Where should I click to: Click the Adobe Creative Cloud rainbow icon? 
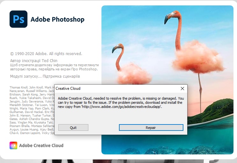point(13,145)
